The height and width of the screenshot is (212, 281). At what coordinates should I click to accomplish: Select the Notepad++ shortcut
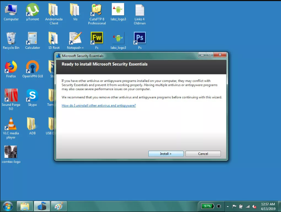point(75,41)
